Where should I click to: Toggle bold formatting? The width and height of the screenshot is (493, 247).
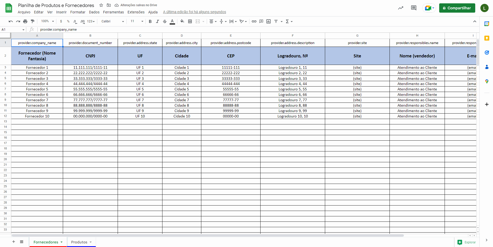[x=150, y=21]
